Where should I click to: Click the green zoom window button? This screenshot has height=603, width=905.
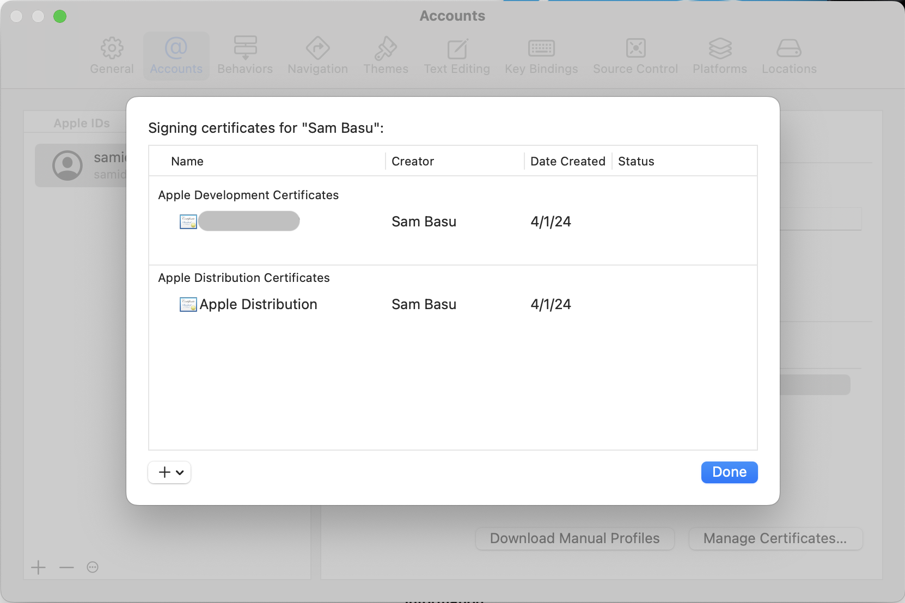(60, 16)
